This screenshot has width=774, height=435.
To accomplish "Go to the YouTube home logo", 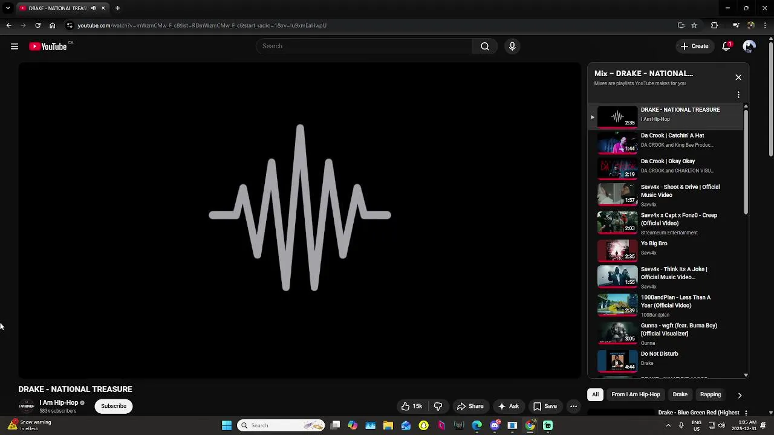I will click(48, 47).
